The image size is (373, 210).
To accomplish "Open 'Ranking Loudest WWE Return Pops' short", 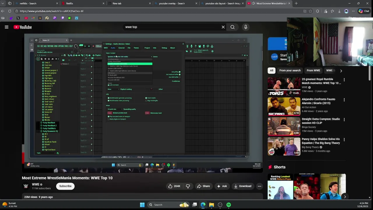I will tap(280, 187).
